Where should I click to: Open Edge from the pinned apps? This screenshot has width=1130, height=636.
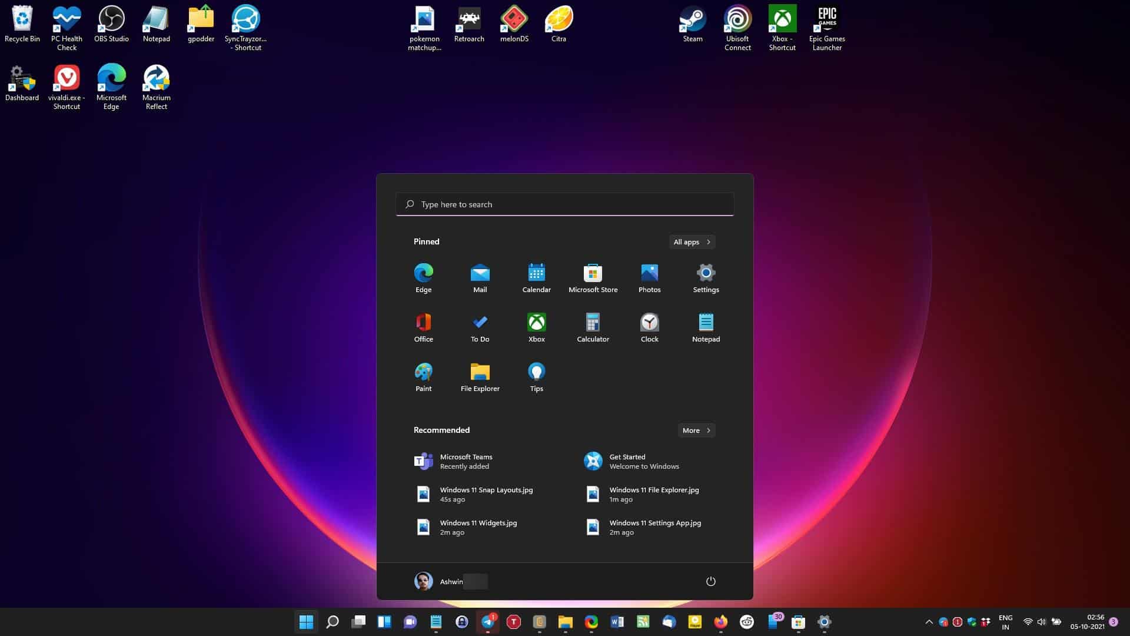[423, 278]
